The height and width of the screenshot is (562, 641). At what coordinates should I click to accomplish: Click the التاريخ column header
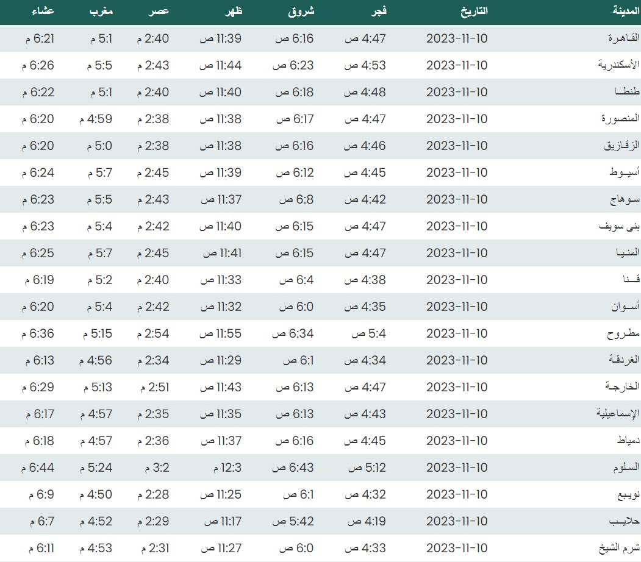pos(472,12)
